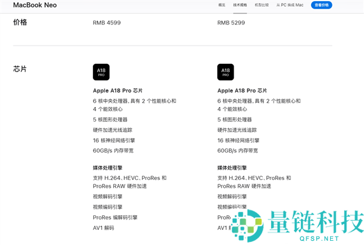The image size is (364, 245).
Task: Click left column 硬件加速光线追踪 text
Action: (113, 130)
